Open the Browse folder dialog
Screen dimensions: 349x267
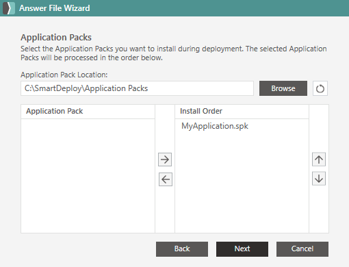click(283, 88)
